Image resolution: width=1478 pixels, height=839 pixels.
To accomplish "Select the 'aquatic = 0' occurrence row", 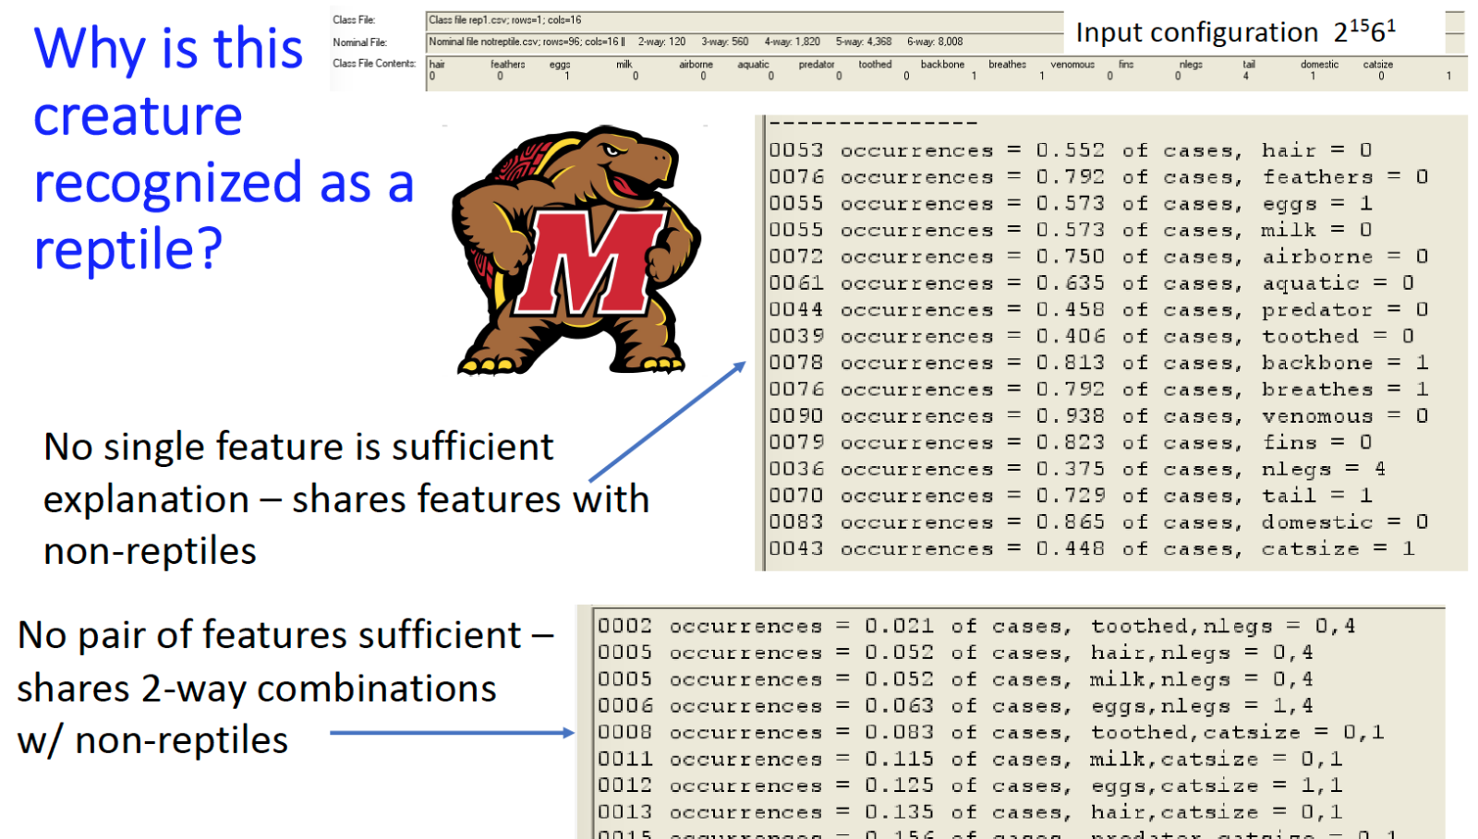I will click(1092, 283).
